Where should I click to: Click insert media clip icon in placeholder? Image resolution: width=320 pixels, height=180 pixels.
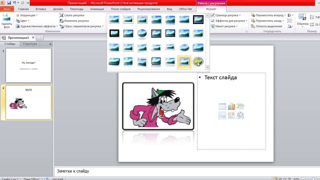tap(240, 115)
